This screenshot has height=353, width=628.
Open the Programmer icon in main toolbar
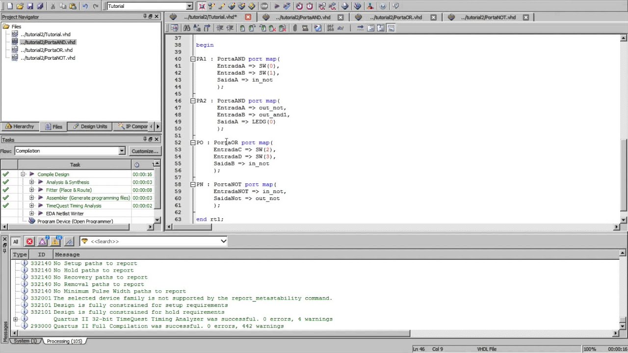click(x=358, y=6)
